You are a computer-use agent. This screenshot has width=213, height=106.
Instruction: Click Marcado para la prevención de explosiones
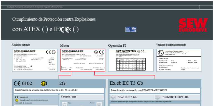tap(34, 100)
